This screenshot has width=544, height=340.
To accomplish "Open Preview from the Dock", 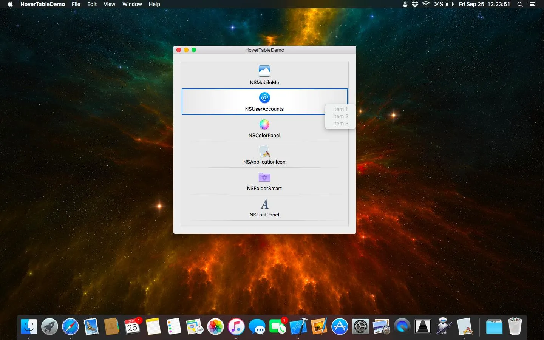I will pyautogui.click(x=381, y=327).
